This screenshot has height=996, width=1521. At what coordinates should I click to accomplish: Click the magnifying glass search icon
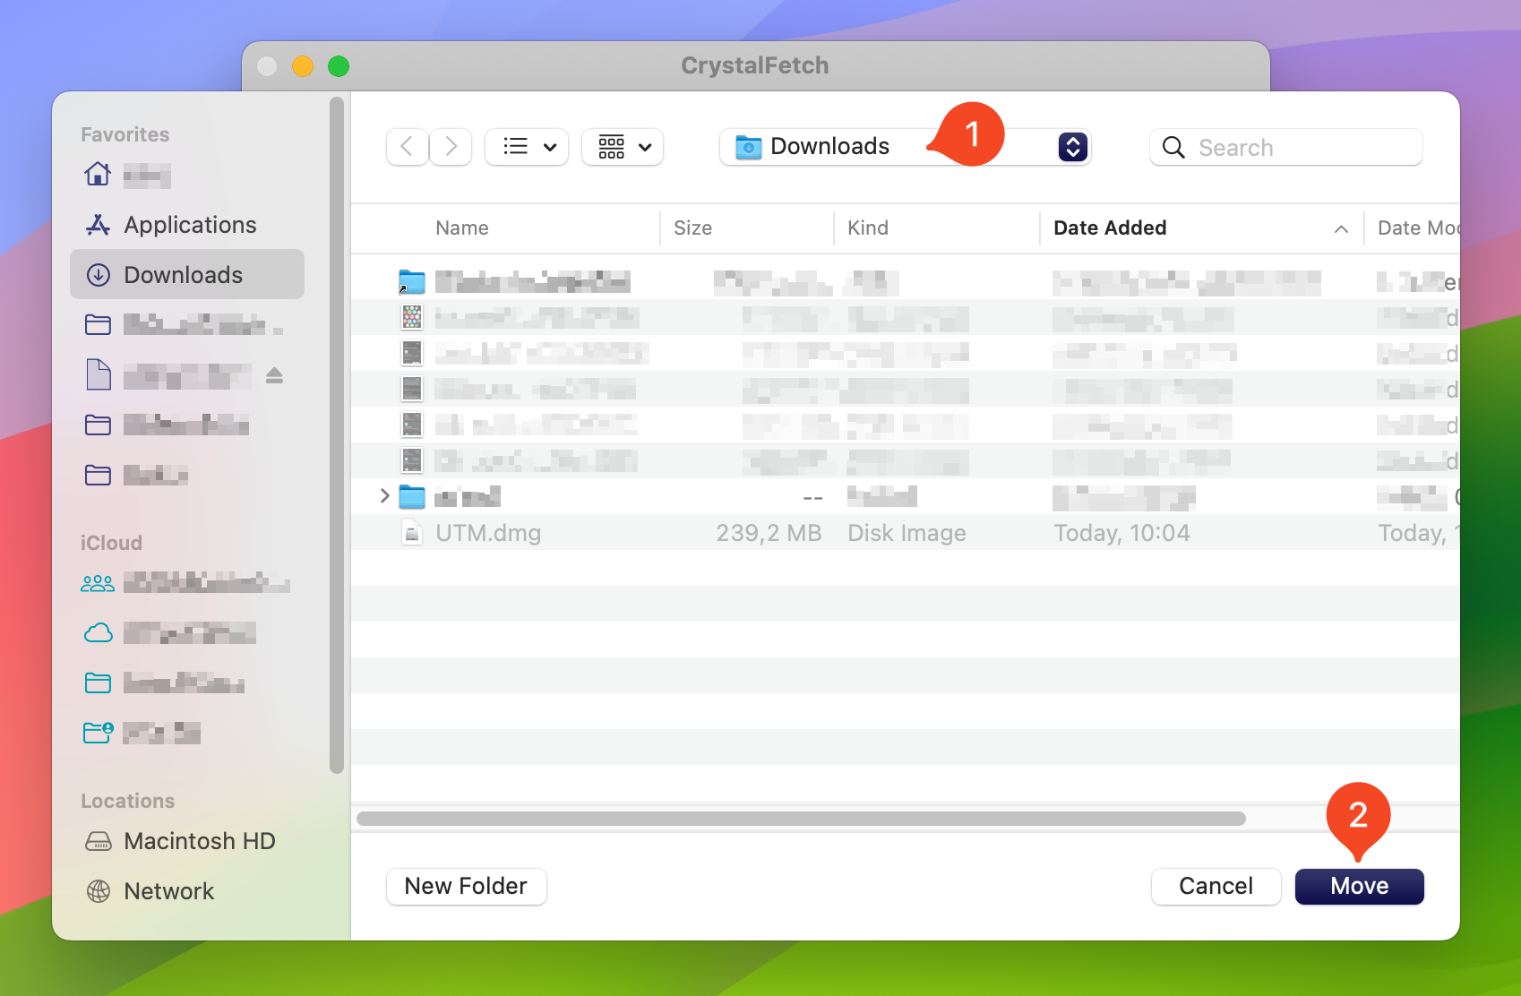tap(1173, 147)
